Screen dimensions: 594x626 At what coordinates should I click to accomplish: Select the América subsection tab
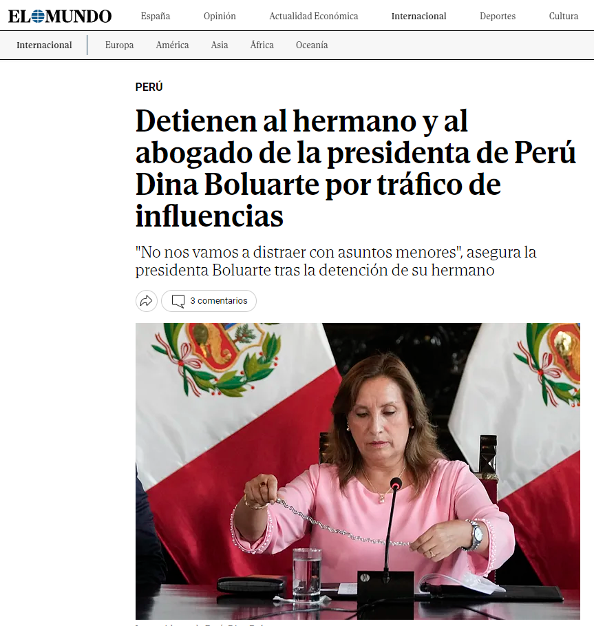[x=172, y=45]
